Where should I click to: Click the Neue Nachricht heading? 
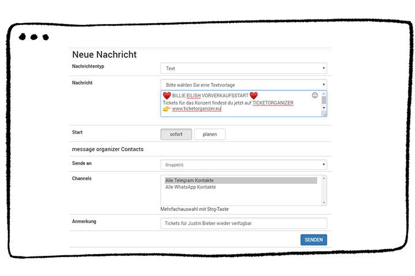click(x=104, y=55)
